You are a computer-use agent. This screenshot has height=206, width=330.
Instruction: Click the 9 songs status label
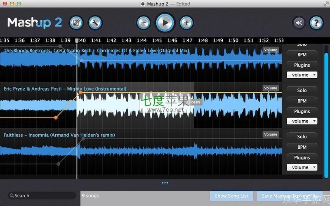[90, 196]
